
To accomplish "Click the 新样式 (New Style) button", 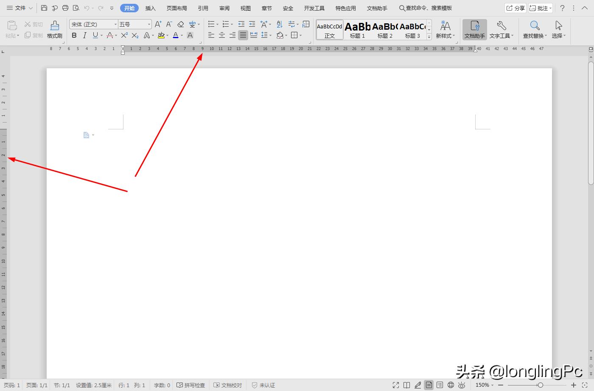I will (x=445, y=30).
